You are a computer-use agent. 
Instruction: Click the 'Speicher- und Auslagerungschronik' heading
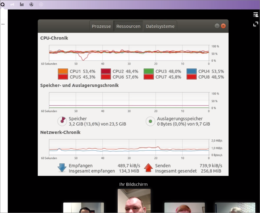pyautogui.click(x=79, y=85)
